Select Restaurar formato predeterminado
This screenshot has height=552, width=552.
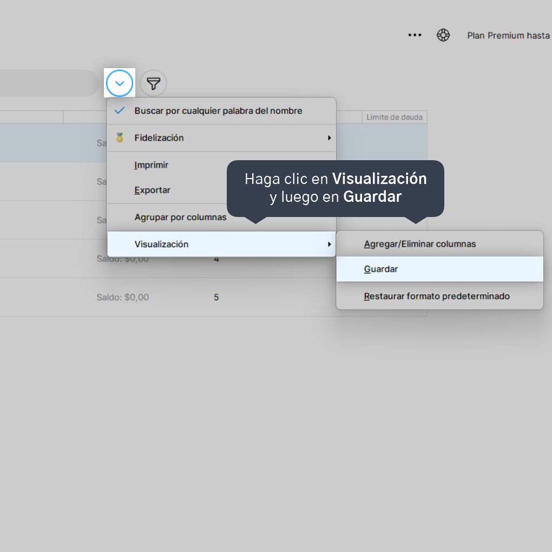pos(439,296)
